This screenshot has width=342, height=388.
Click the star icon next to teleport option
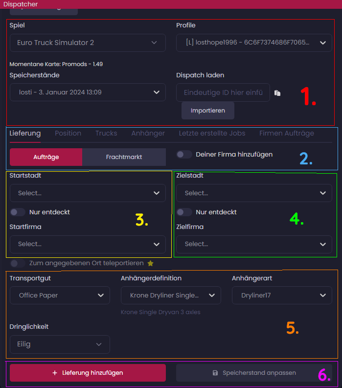[x=151, y=263]
